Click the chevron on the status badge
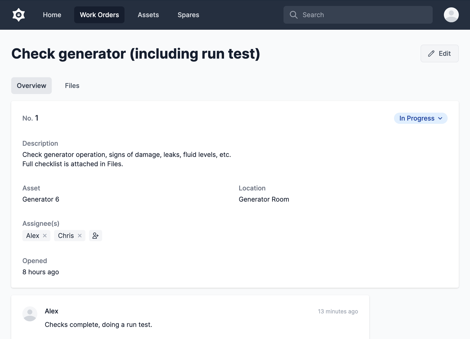 click(x=440, y=118)
